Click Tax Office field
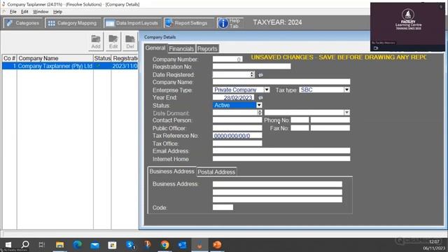 point(237,143)
